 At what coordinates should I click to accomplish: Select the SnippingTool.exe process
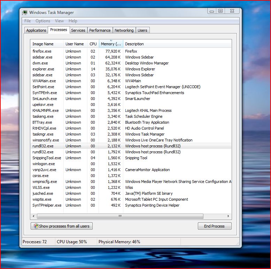pos(131,158)
